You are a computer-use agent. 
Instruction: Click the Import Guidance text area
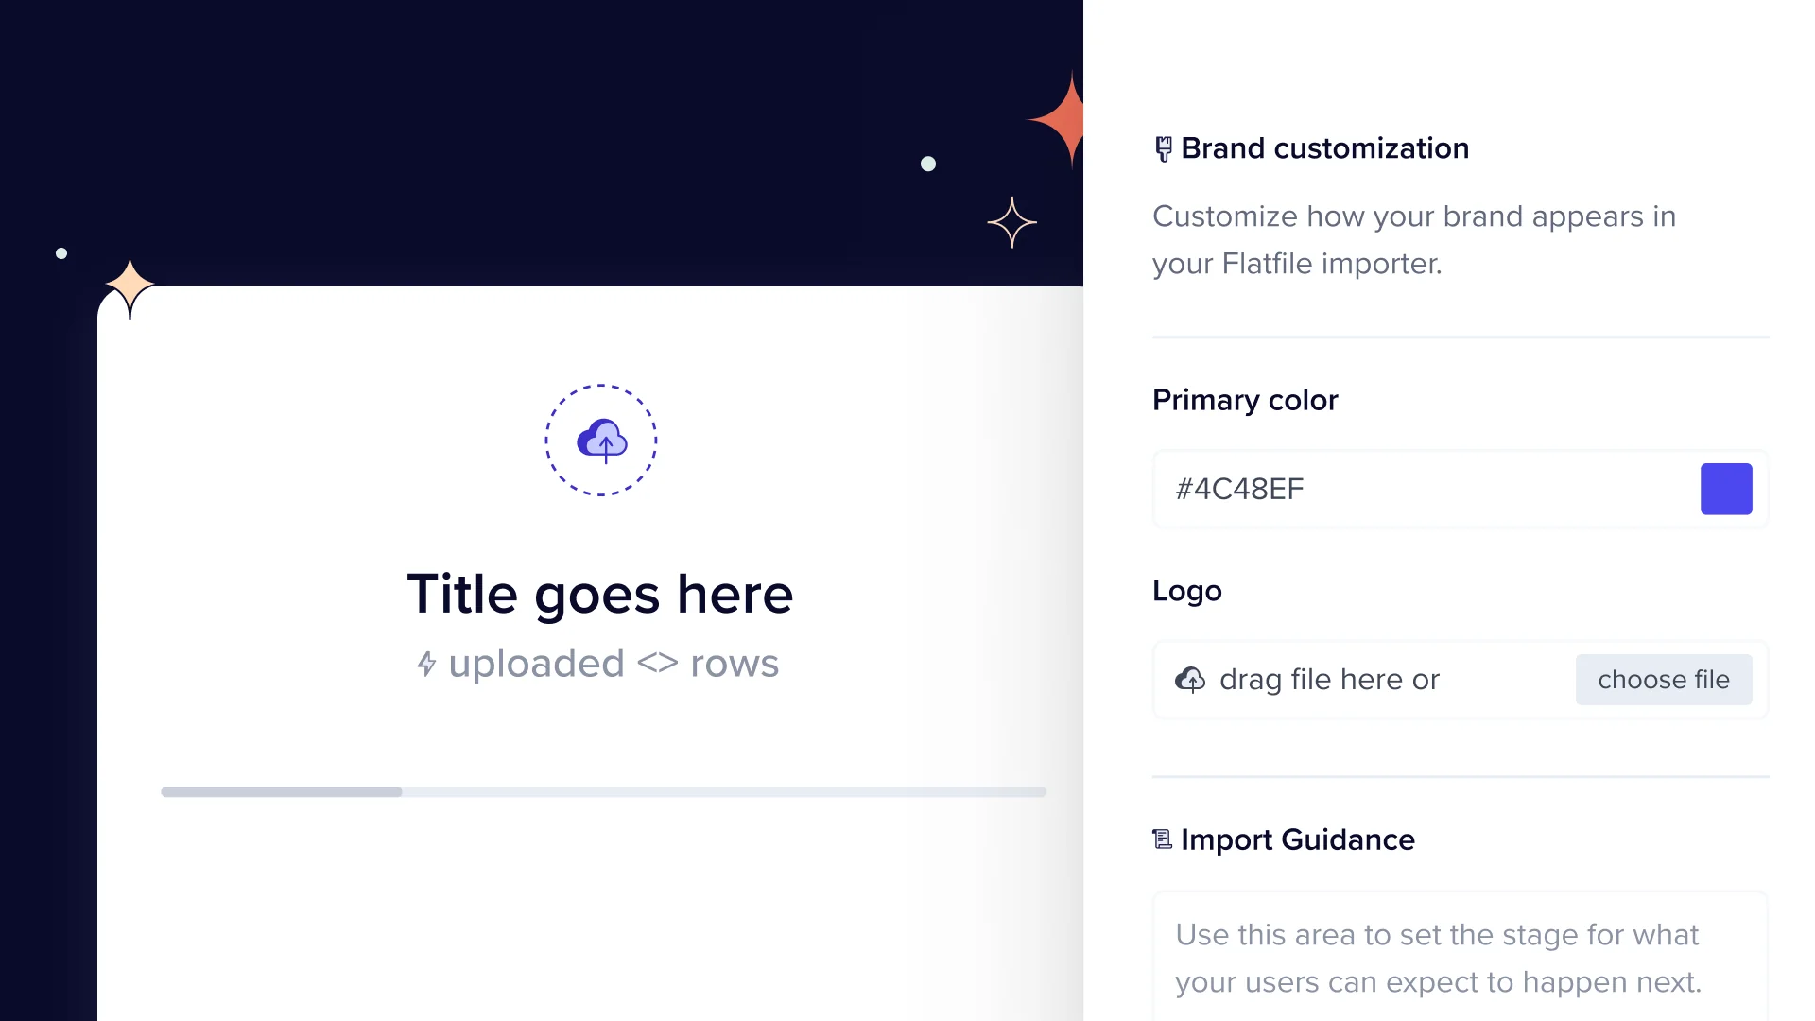pyautogui.click(x=1460, y=957)
